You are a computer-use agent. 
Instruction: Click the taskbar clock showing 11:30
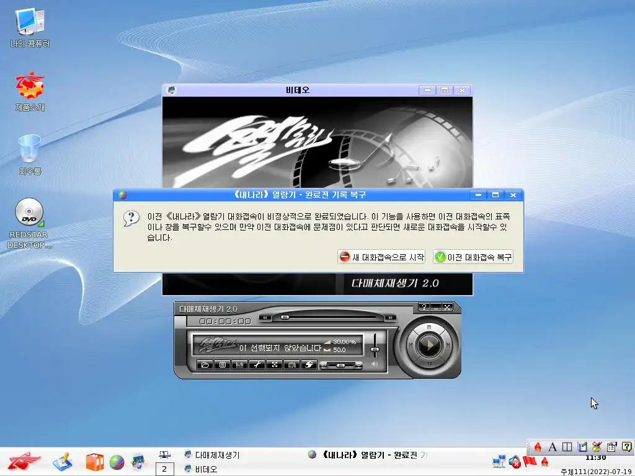595,458
